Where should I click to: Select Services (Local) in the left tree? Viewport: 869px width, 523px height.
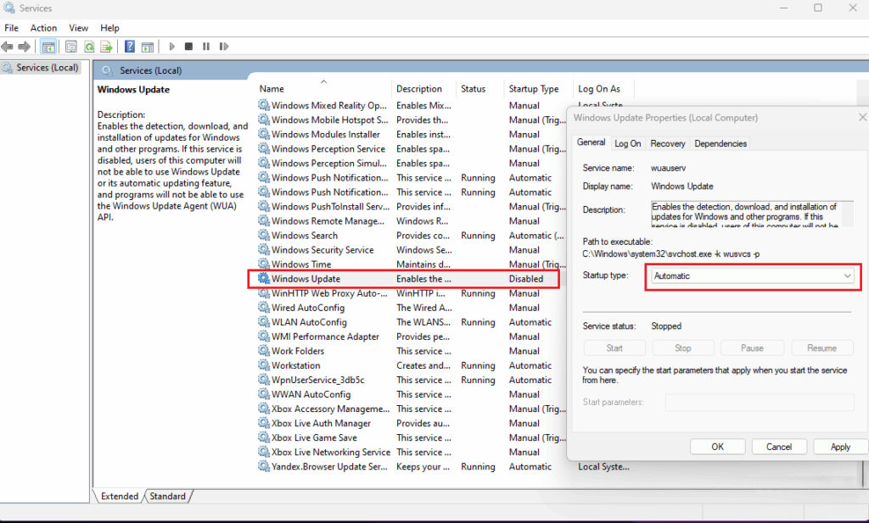[47, 67]
